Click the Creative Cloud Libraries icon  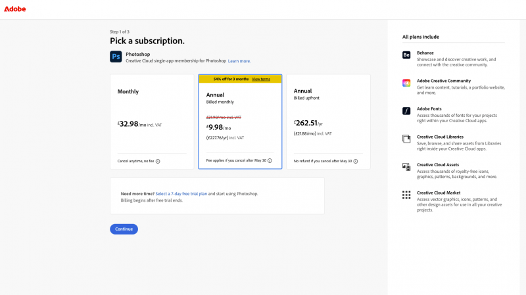click(406, 139)
